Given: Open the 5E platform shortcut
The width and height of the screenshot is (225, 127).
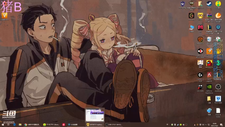Looking at the screenshot, I should tap(183, 5).
